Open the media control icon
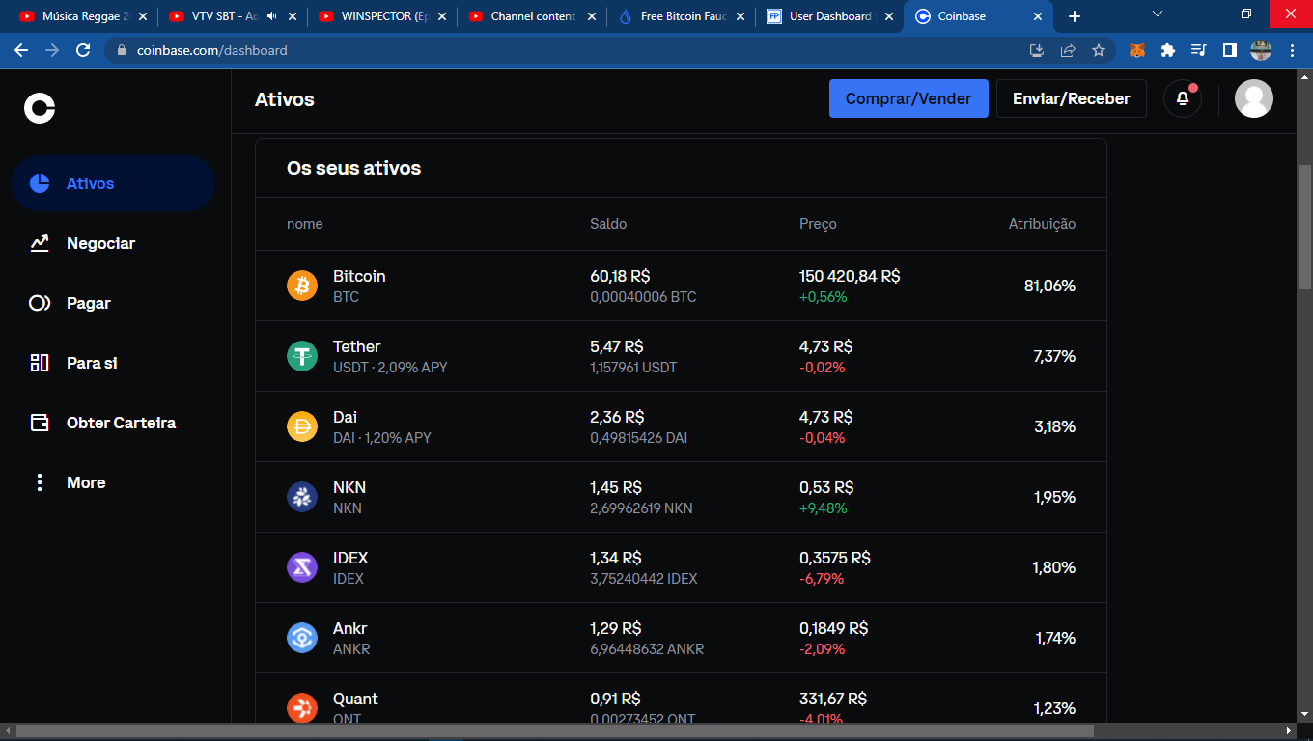The height and width of the screenshot is (741, 1313). (1199, 50)
